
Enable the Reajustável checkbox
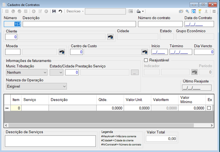pyautogui.click(x=146, y=60)
